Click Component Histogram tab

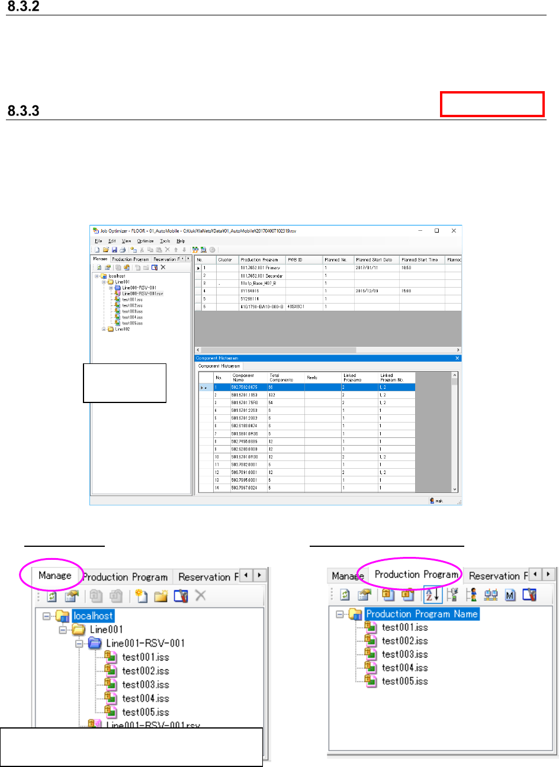[x=219, y=366]
